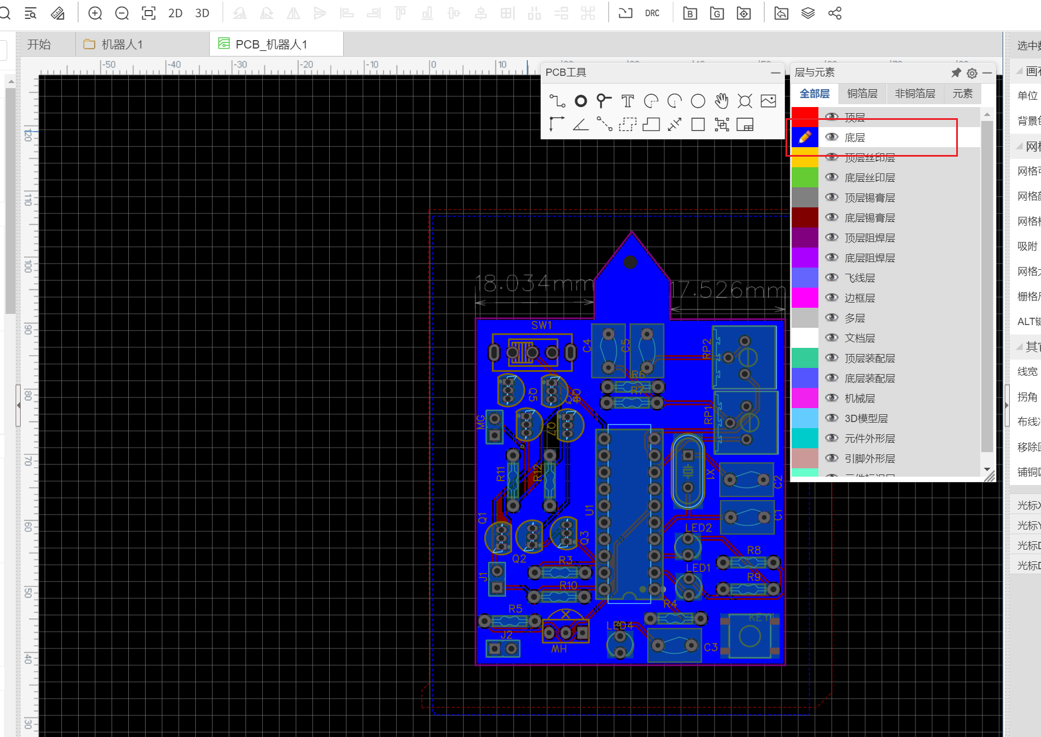Viewport: 1041px width, 737px height.
Task: Click the 元素 tab label
Action: (x=962, y=94)
